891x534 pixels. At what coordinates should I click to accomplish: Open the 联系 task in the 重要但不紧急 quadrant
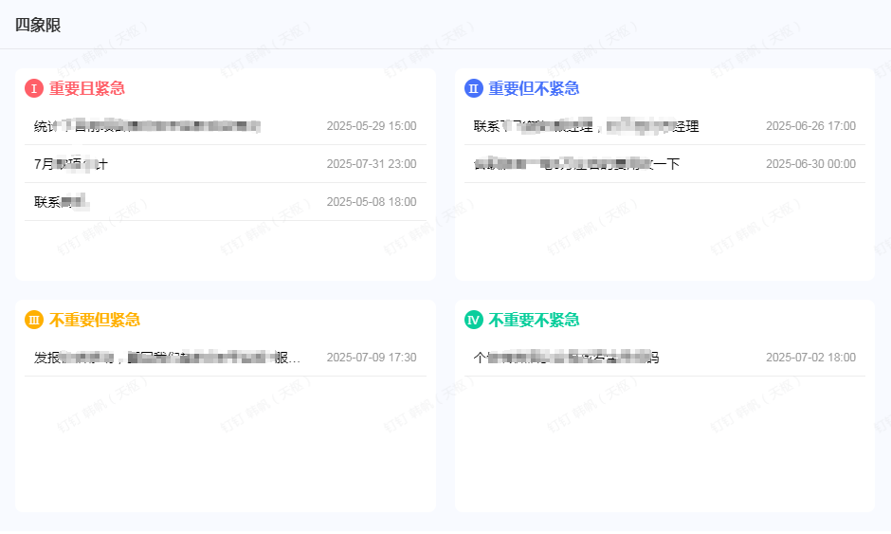pyautogui.click(x=586, y=126)
